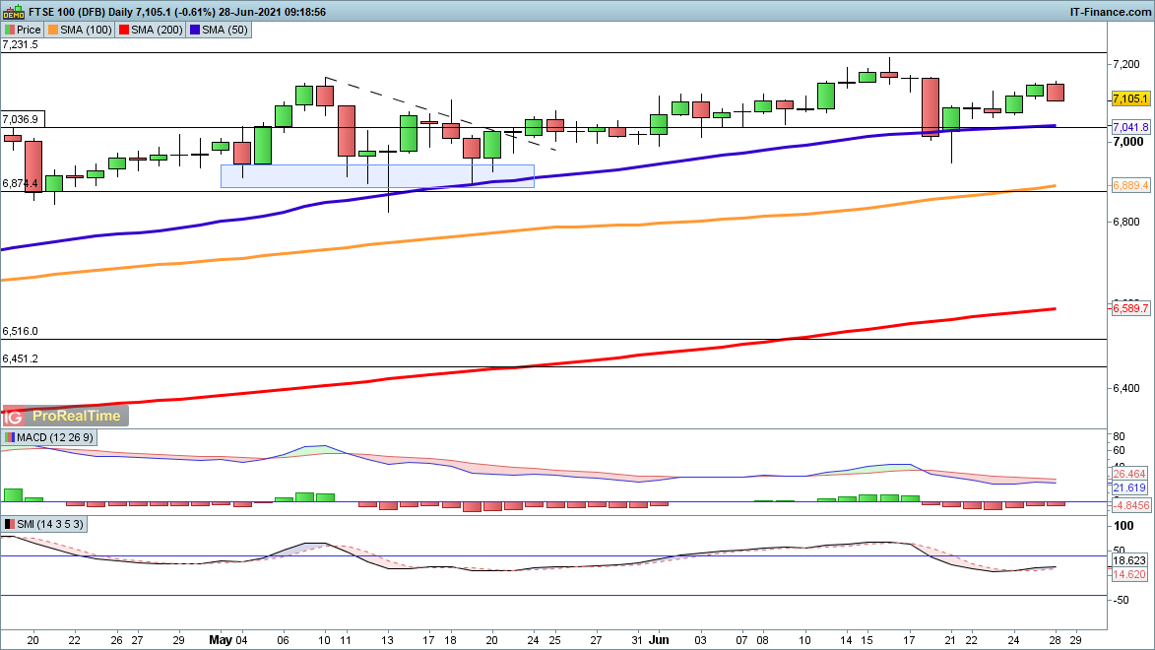Open the SMI (14 3 5 3) indicator label
Viewport: 1155px width, 650px height.
click(x=49, y=524)
